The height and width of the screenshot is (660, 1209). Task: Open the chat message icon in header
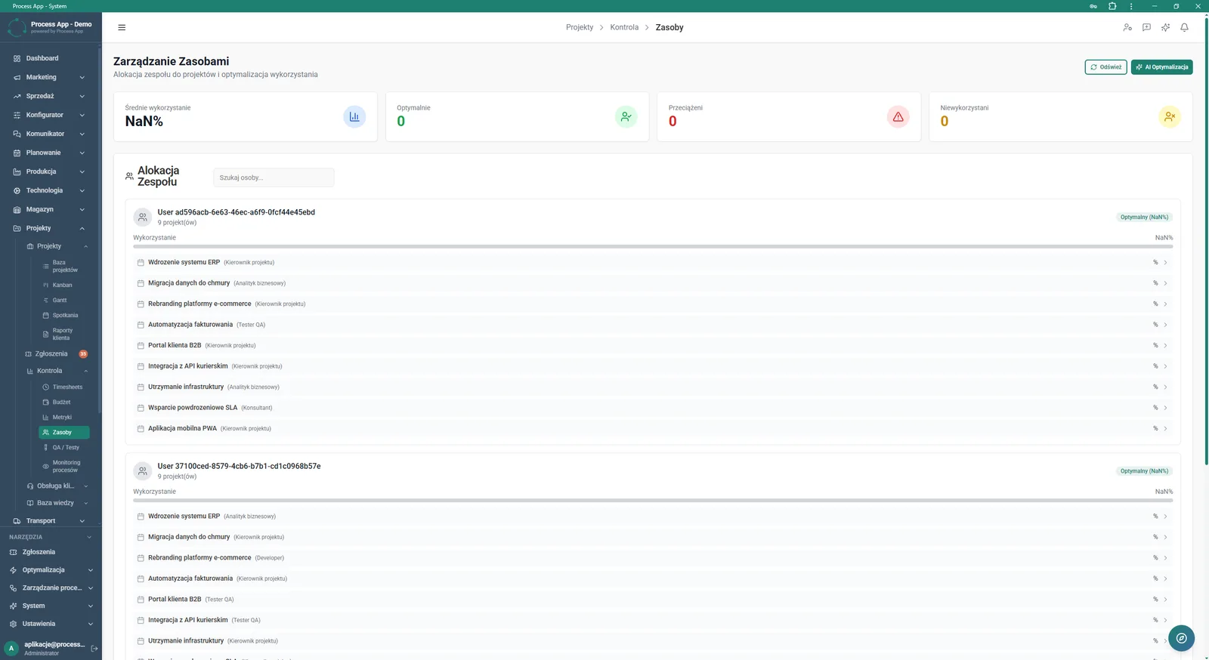point(1146,27)
